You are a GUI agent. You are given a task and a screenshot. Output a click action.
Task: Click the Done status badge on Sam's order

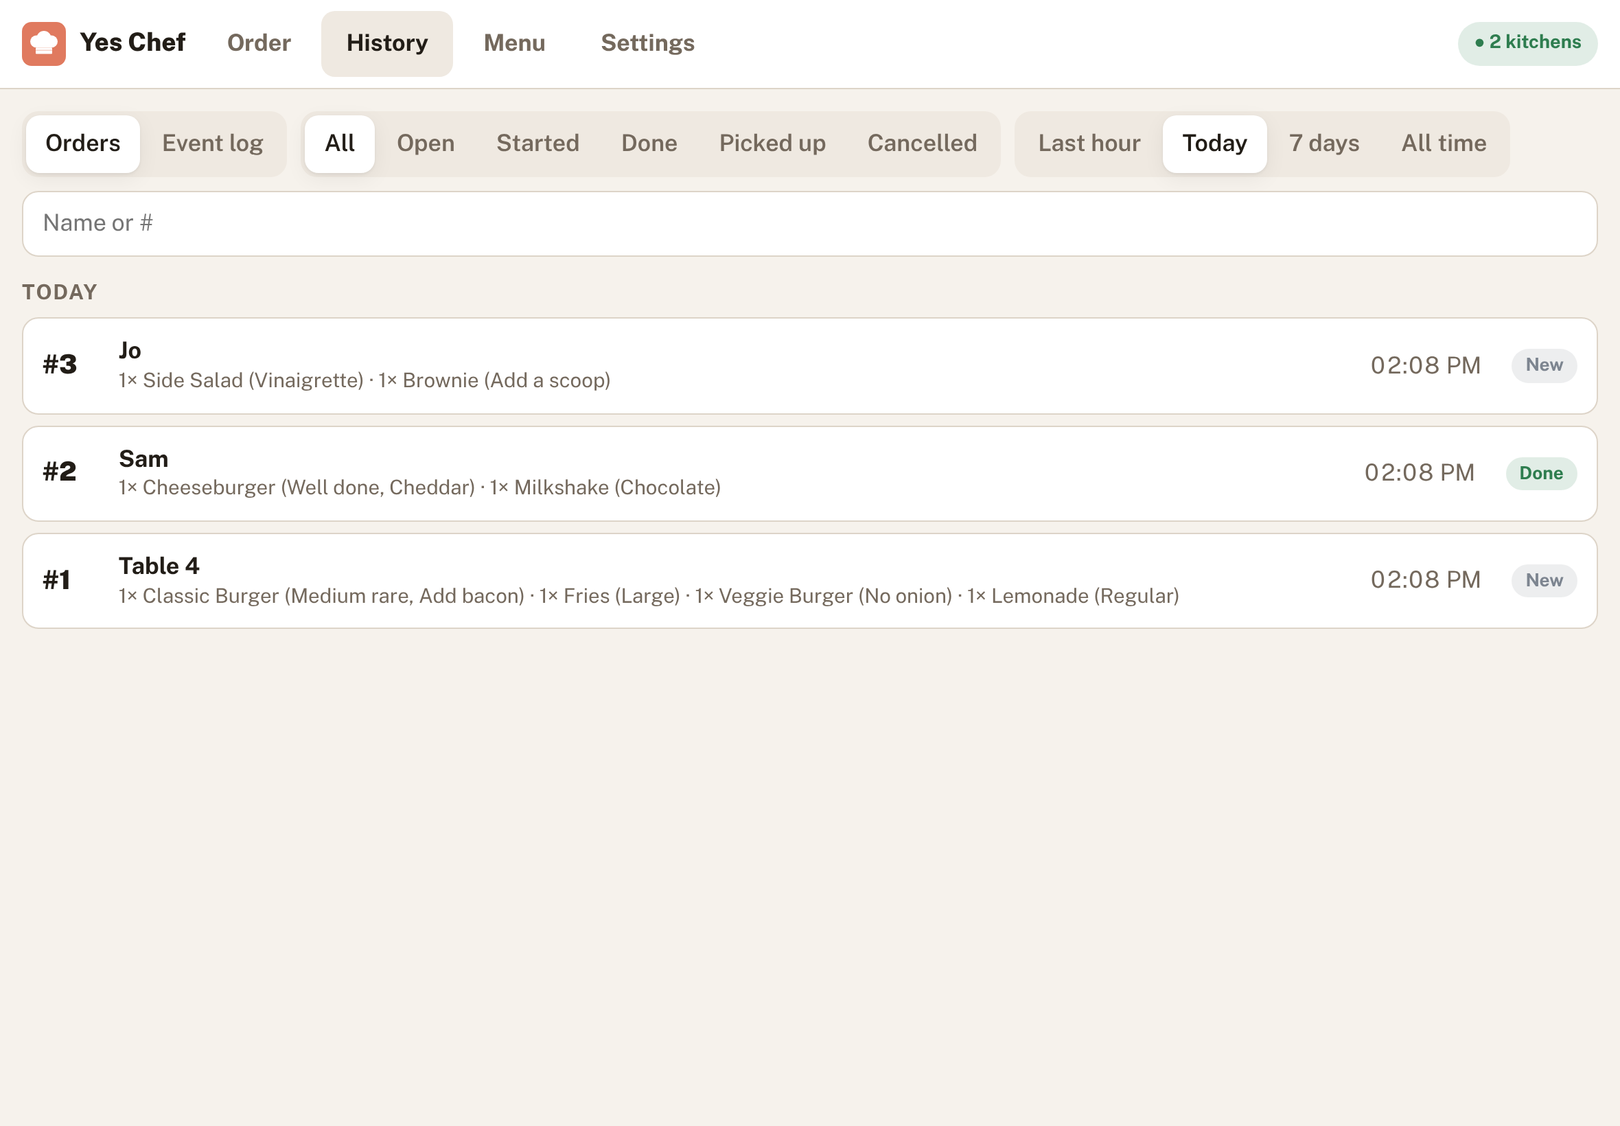[x=1541, y=473]
